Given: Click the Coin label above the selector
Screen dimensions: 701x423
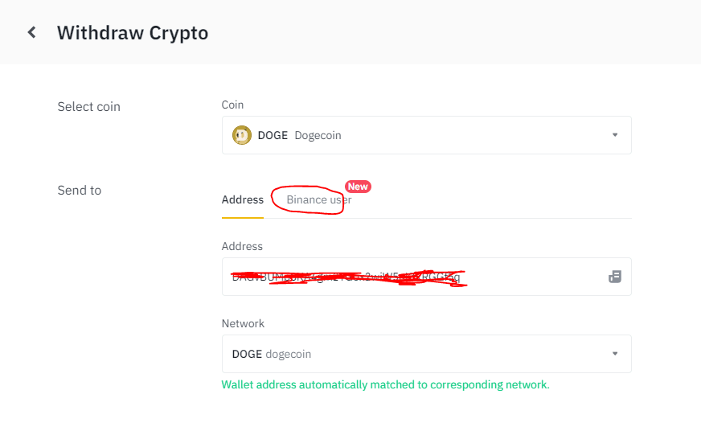Looking at the screenshot, I should (x=232, y=105).
